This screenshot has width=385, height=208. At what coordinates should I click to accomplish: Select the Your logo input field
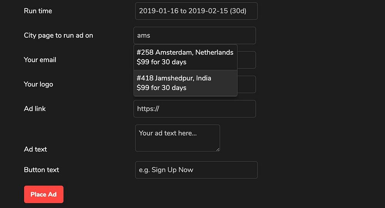246,84
